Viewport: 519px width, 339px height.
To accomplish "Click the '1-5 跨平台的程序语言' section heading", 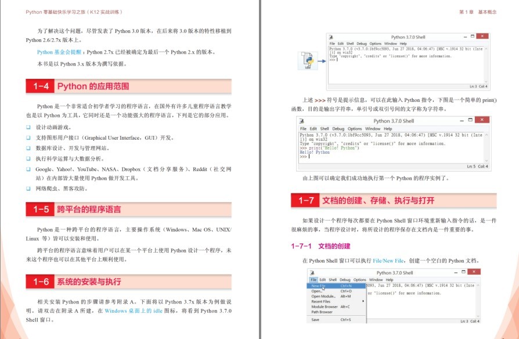I will click(128, 209).
